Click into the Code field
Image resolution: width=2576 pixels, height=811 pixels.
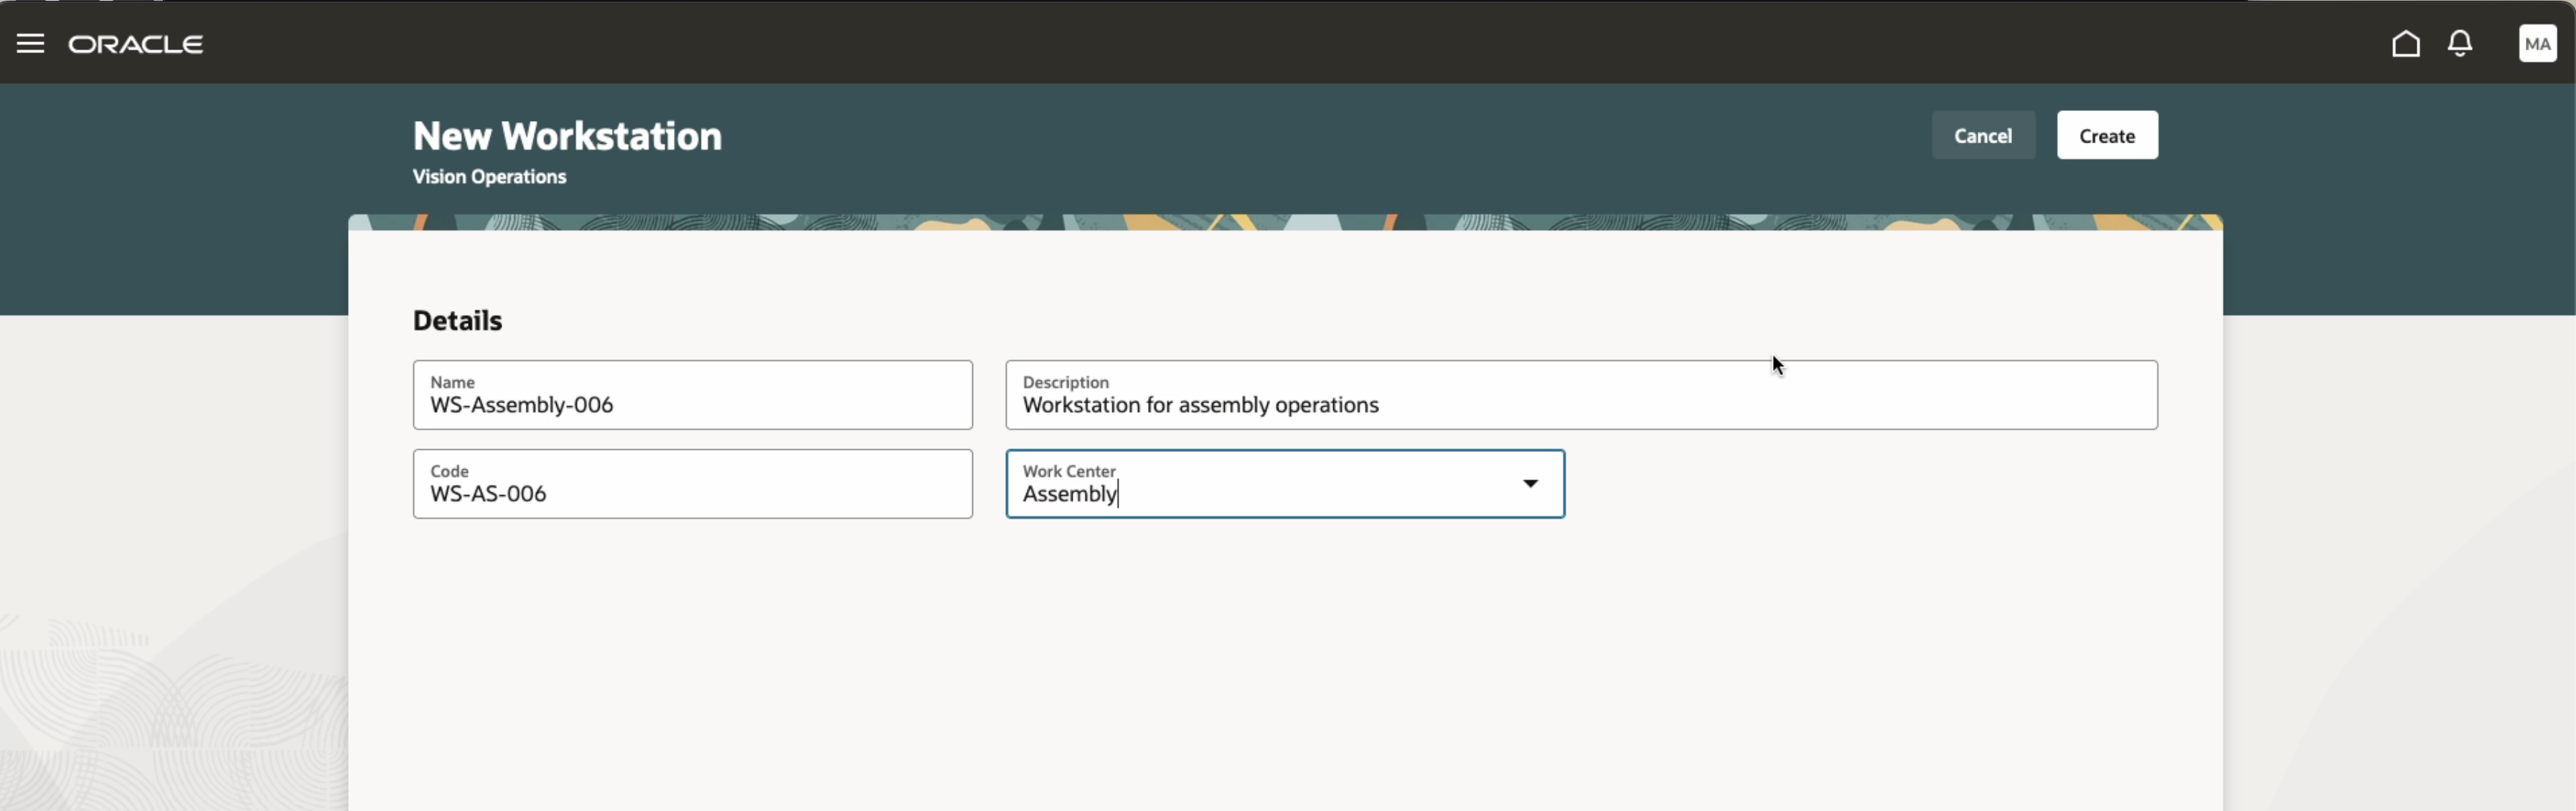pos(692,484)
